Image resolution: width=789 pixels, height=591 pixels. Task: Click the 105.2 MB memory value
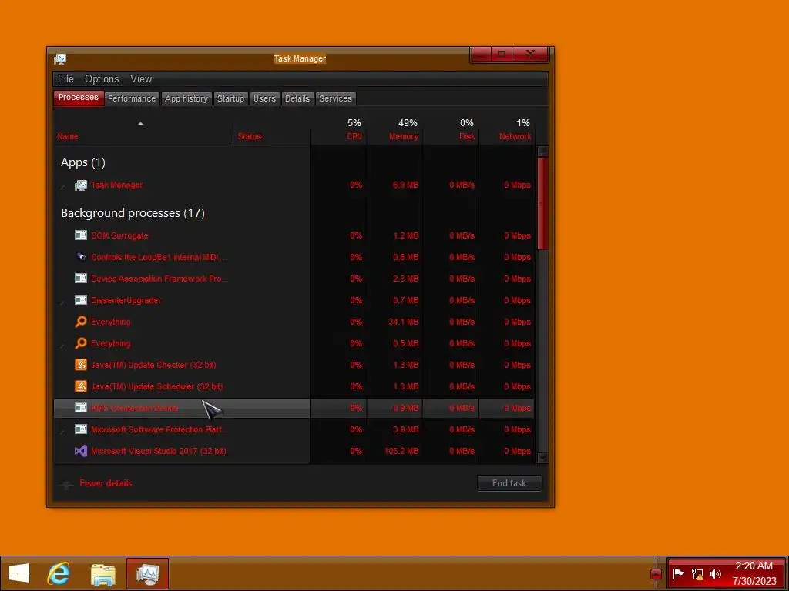(x=401, y=451)
